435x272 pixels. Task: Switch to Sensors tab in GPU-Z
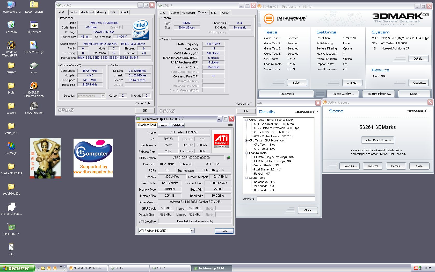tap(164, 125)
